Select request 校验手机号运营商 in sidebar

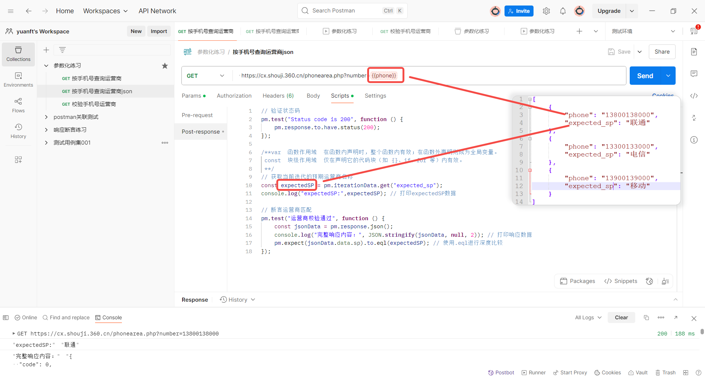pos(94,104)
